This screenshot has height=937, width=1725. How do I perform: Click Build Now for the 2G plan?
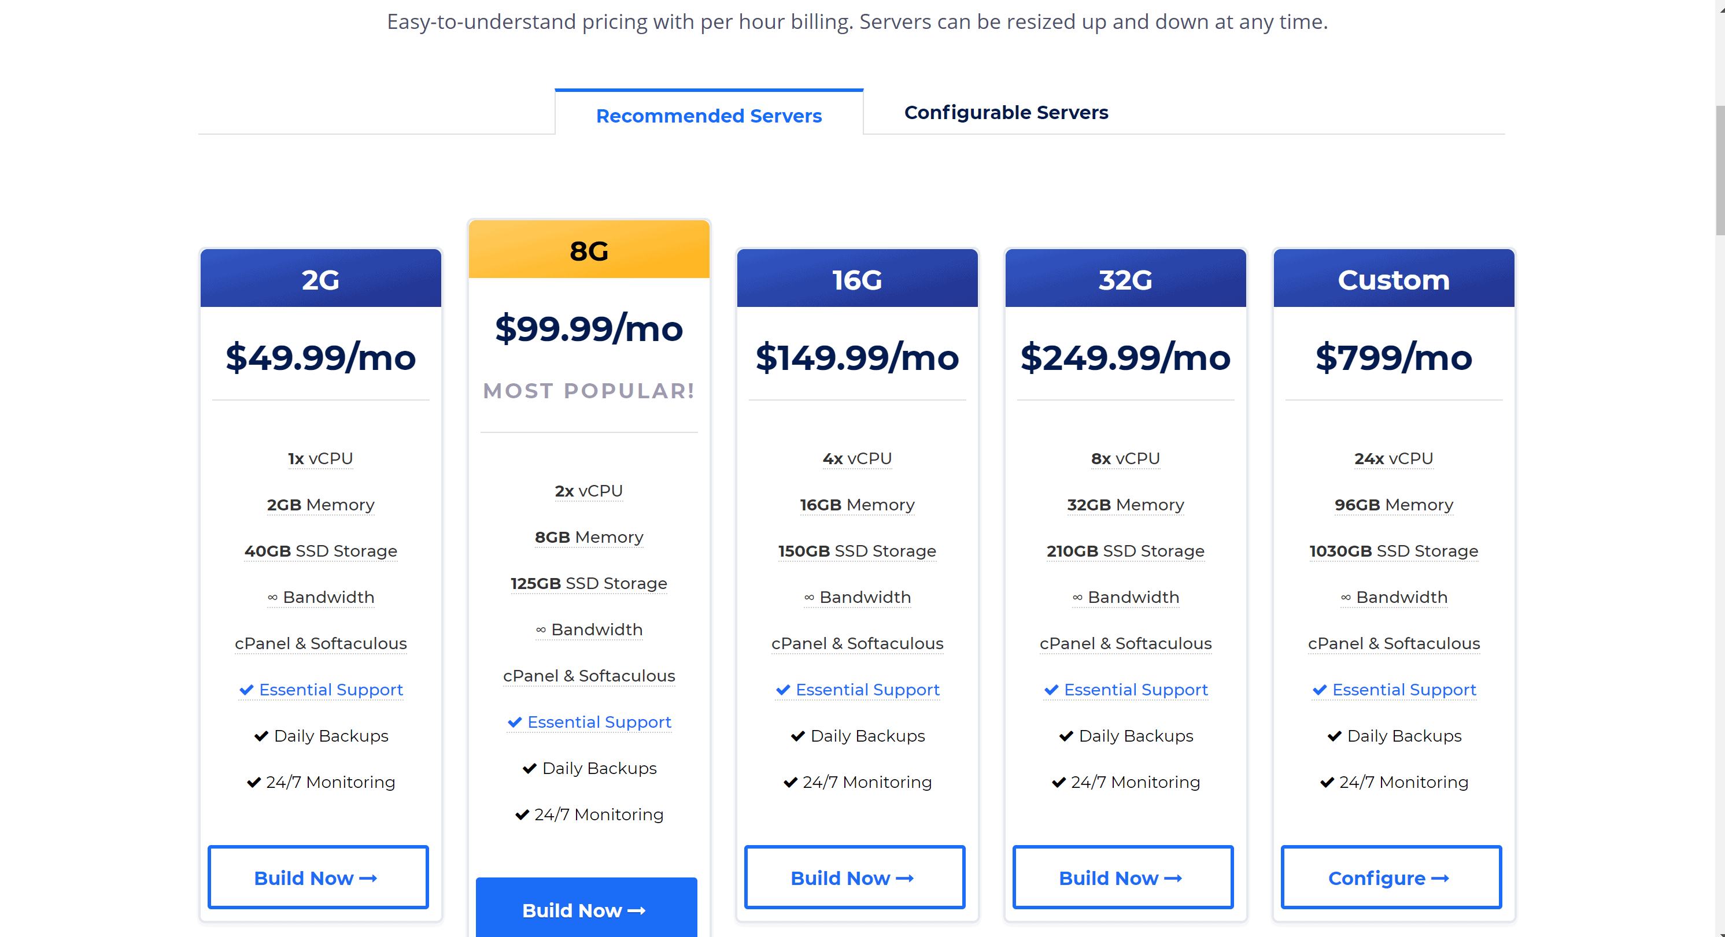click(x=318, y=877)
